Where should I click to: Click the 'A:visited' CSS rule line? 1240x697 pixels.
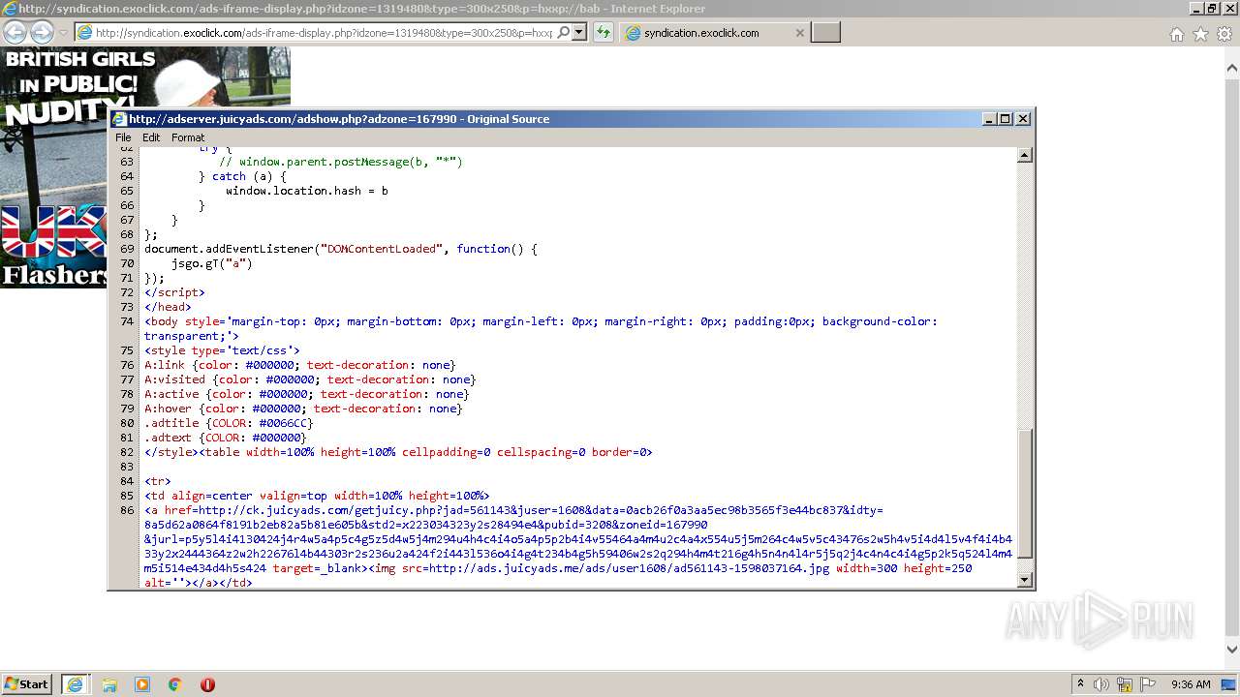coord(310,379)
